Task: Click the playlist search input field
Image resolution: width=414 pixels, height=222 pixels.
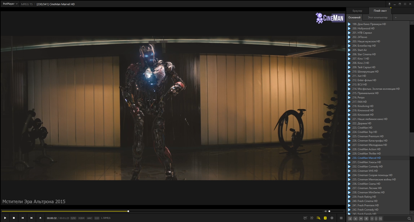Action: click(396, 219)
